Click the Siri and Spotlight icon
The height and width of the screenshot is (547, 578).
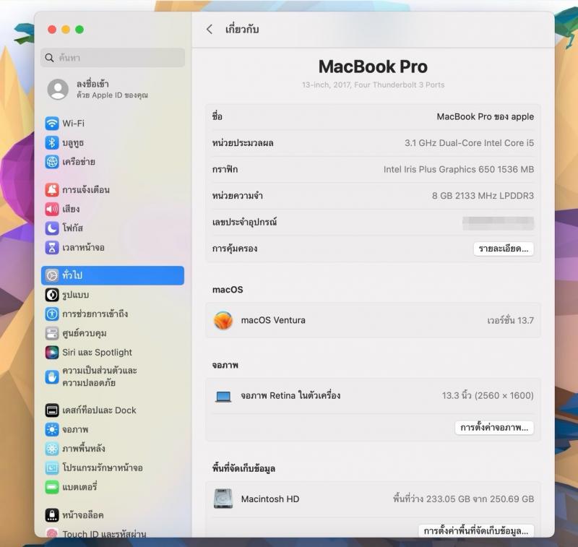tap(52, 352)
